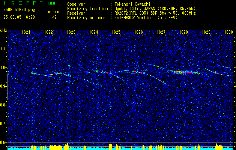The height and width of the screenshot is (150, 236).
Task: Click time marker 1629
Action: coord(206,32)
